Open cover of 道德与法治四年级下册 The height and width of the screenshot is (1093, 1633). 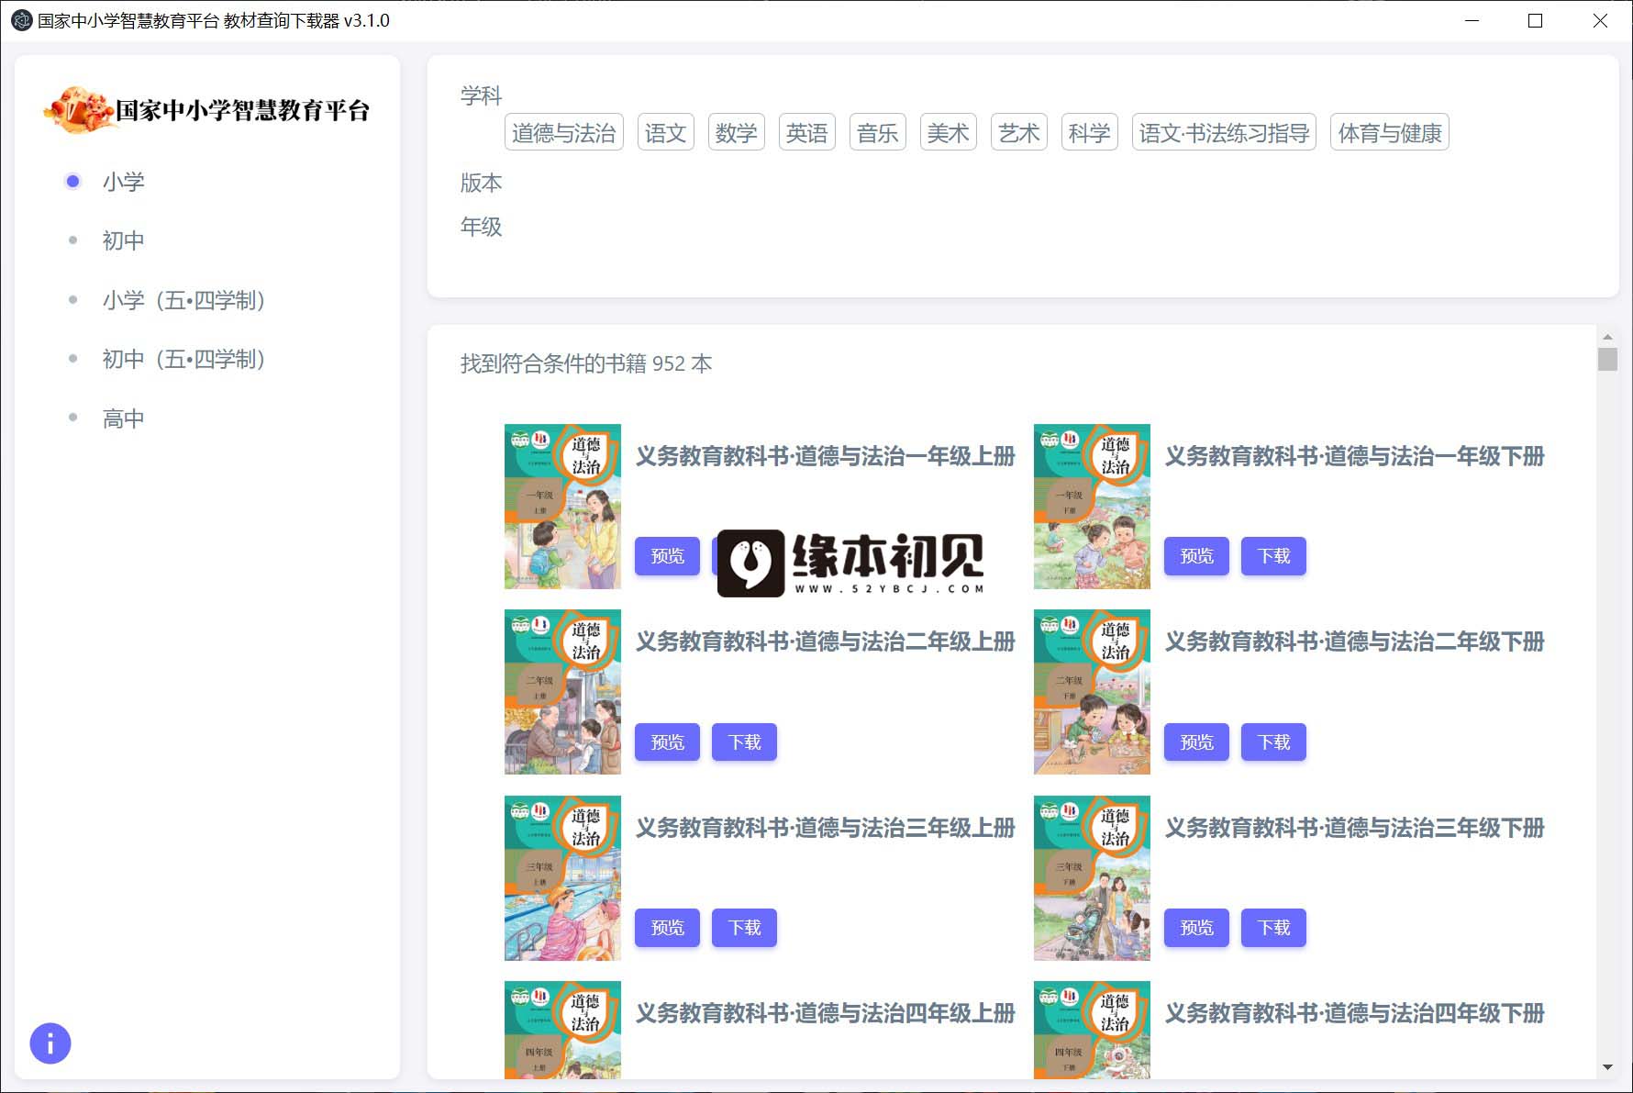click(x=1092, y=1030)
